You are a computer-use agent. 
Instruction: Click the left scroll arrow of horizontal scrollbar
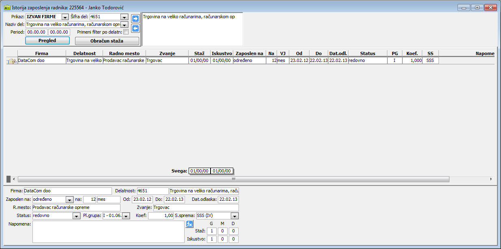point(14,179)
